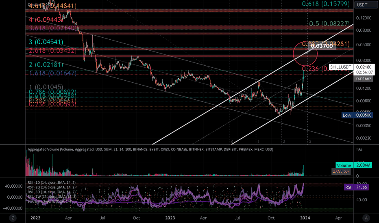
Task: Click the RSI 71.65 value label
Action: pyautogui.click(x=356, y=187)
